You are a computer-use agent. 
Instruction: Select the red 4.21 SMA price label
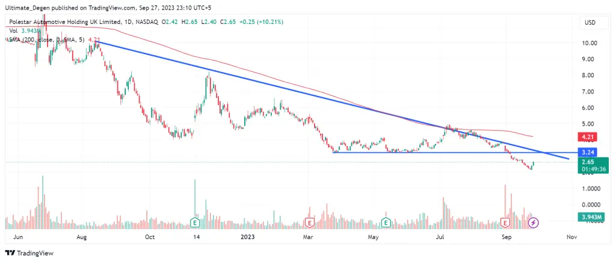[x=588, y=137]
